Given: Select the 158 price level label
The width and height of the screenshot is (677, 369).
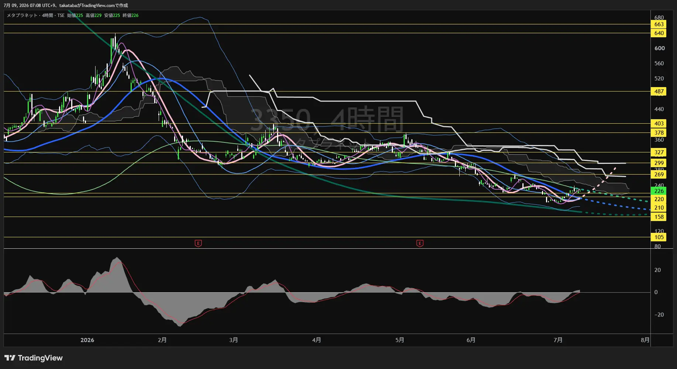Looking at the screenshot, I should (659, 217).
